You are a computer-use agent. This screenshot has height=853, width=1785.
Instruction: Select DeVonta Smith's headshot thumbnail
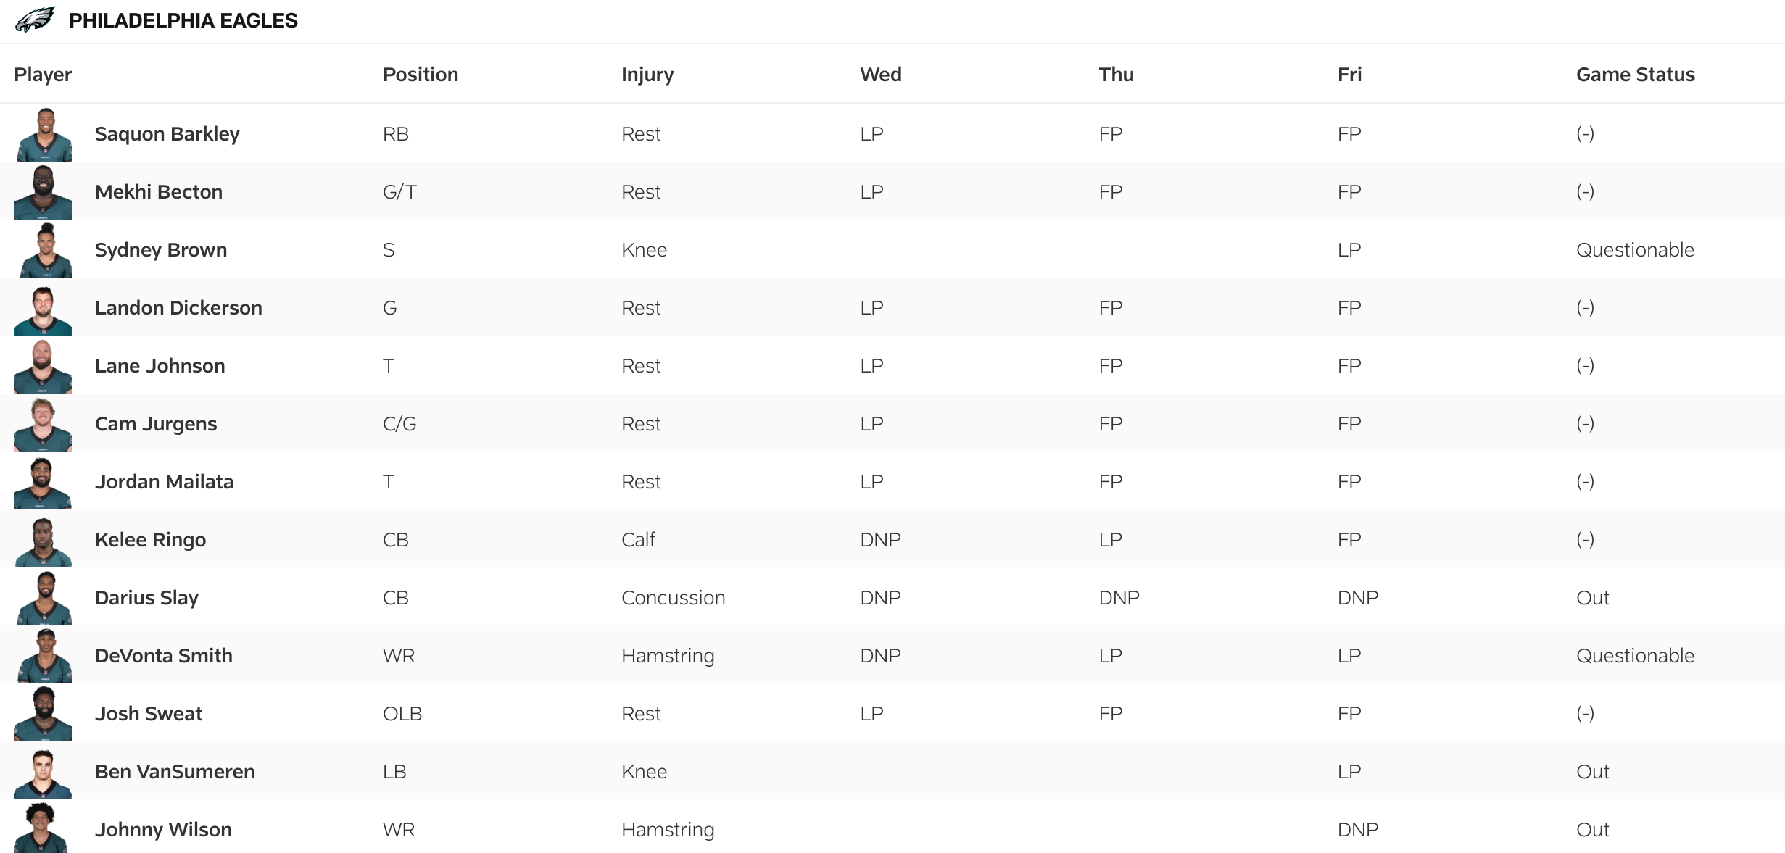click(x=44, y=656)
